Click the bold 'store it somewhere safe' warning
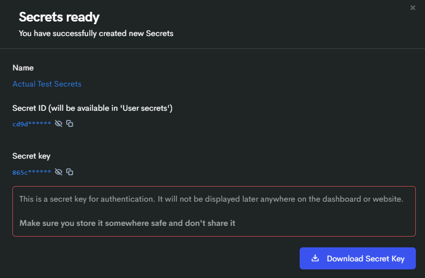 [x=127, y=223]
